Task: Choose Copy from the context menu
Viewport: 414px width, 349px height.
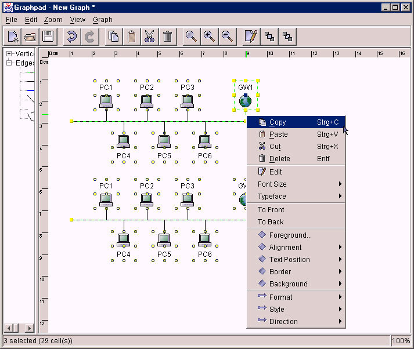Action: [278, 122]
